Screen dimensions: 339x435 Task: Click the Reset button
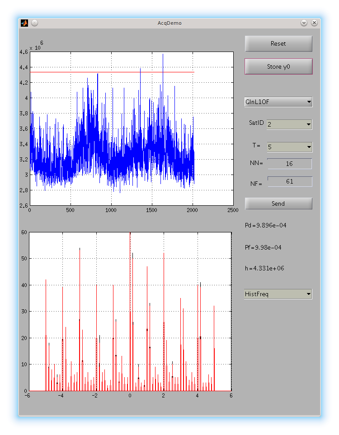(x=278, y=43)
